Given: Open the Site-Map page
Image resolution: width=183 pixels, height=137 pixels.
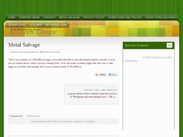Looking at the screenshot, I should click(x=36, y=25).
